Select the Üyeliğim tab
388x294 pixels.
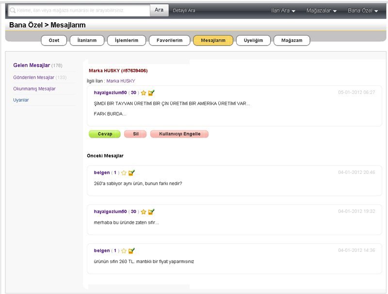(x=253, y=41)
